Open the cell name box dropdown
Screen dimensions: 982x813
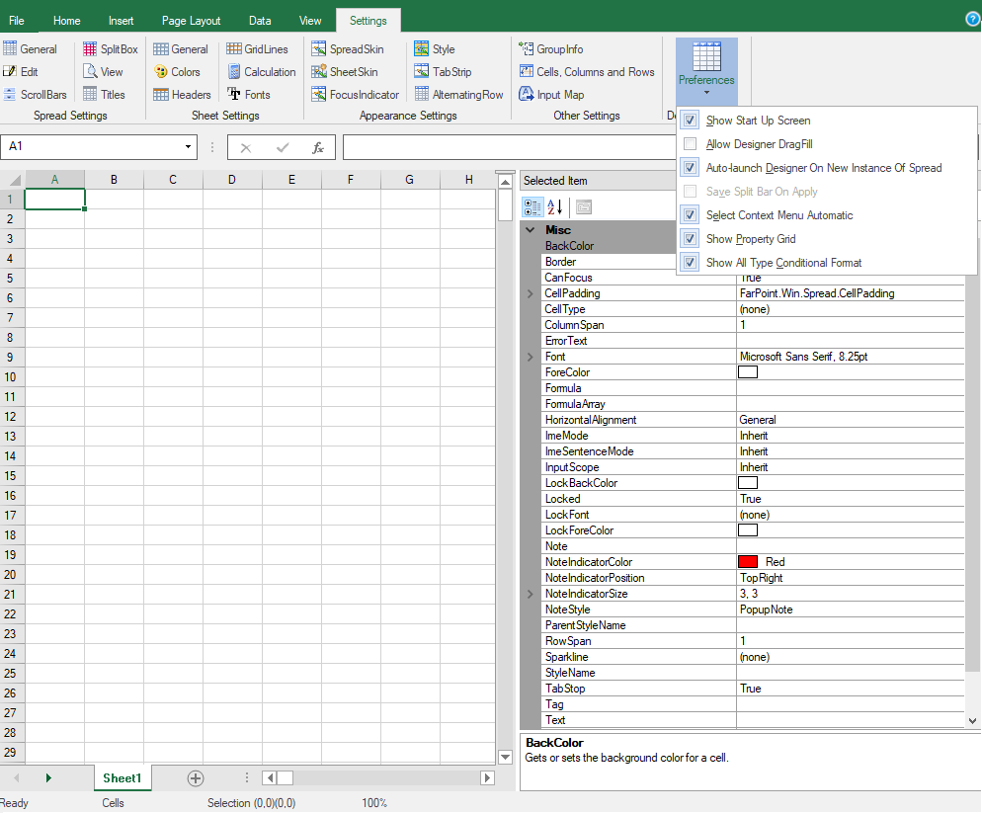tap(188, 147)
